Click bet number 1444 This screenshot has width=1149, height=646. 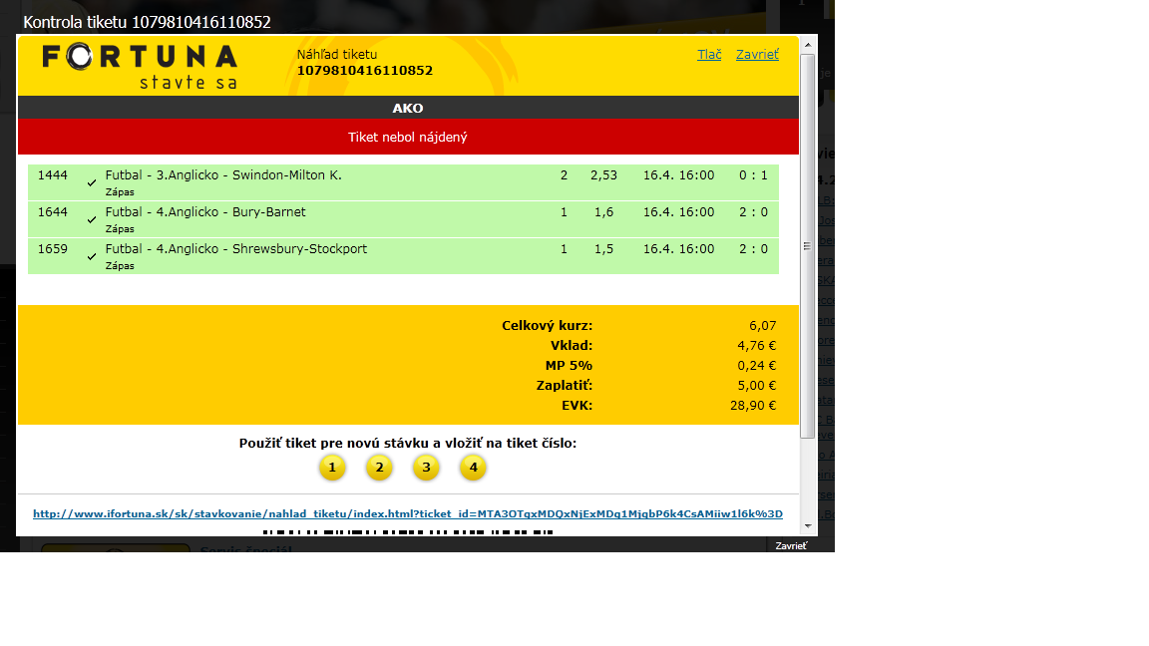tap(53, 175)
